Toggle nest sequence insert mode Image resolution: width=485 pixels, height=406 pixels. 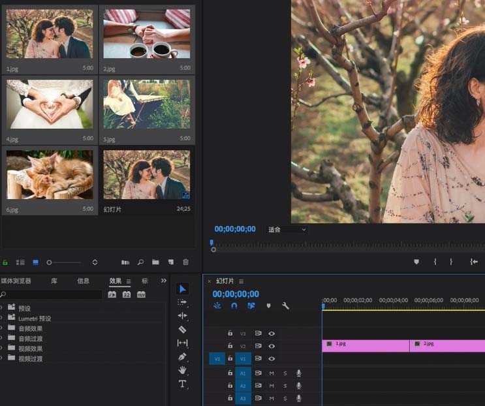(x=217, y=306)
